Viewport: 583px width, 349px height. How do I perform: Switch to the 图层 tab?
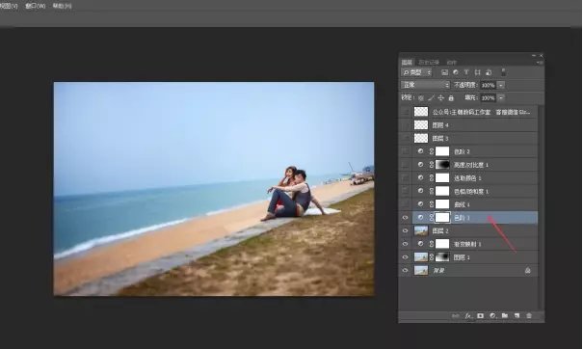click(407, 62)
